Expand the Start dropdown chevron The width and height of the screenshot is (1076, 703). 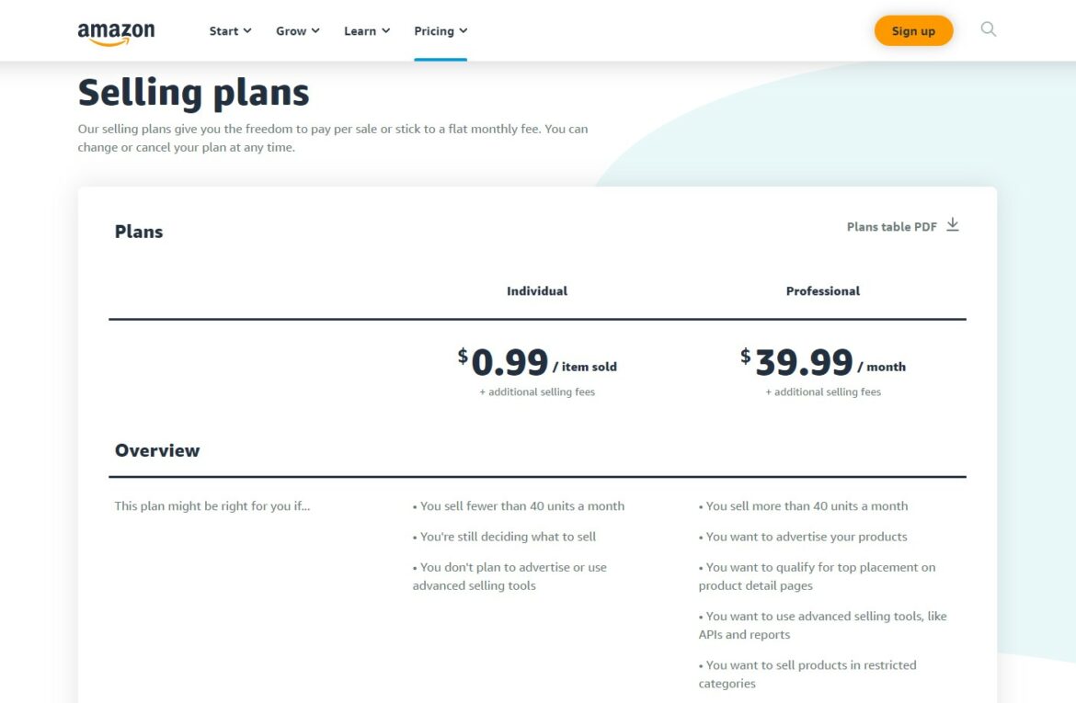[x=247, y=31]
